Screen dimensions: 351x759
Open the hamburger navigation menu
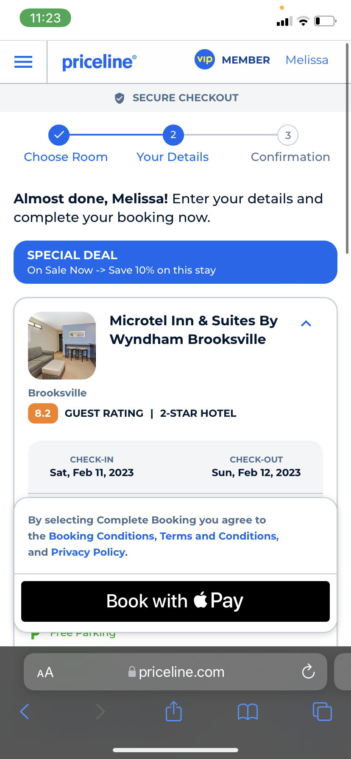(x=23, y=62)
